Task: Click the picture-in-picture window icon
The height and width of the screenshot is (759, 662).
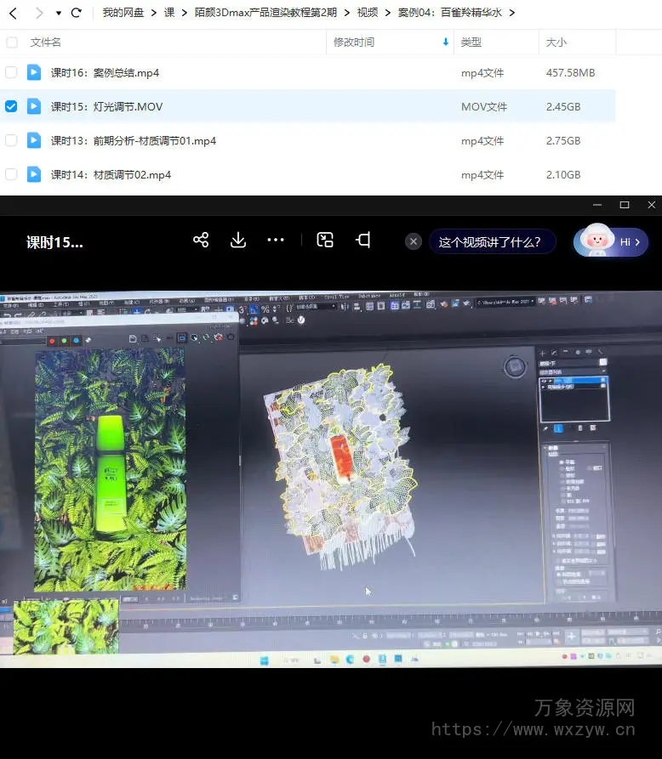Action: coord(324,241)
